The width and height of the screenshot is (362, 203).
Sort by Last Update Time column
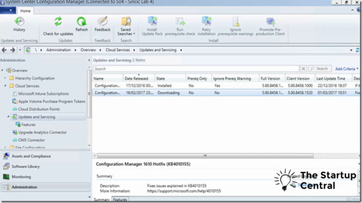pos(333,78)
